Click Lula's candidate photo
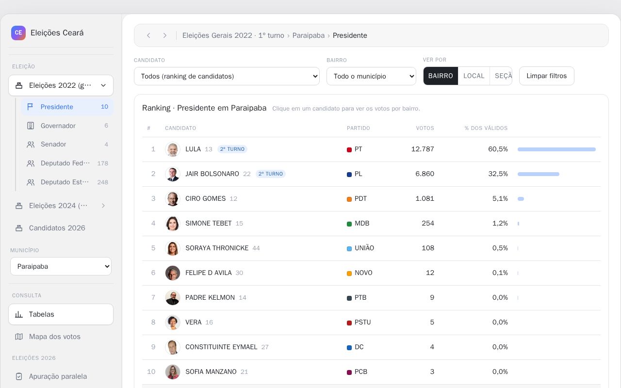621x388 pixels. 173,149
